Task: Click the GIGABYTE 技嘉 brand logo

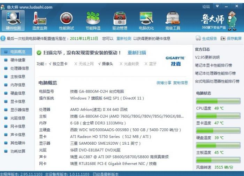Action: click(x=175, y=61)
